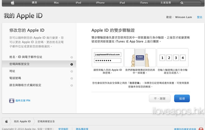Click 密碼與帳號安全 breadcrumb
The image size is (205, 130).
(46, 121)
